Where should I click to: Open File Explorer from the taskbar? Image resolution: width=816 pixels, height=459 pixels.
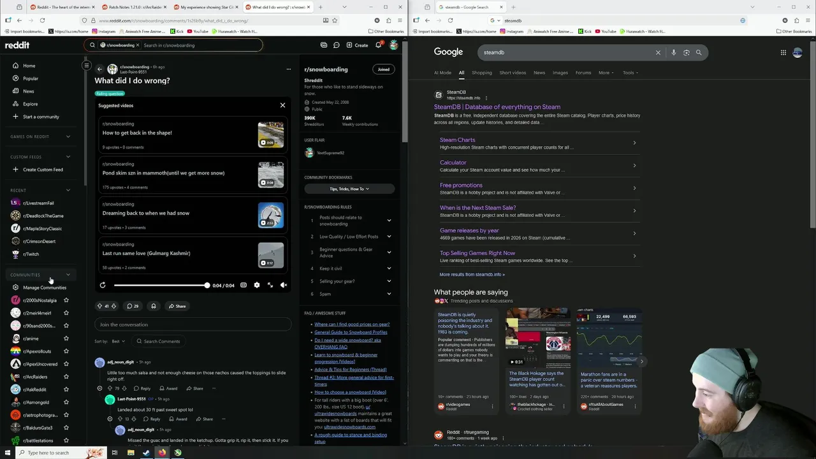[x=131, y=453]
